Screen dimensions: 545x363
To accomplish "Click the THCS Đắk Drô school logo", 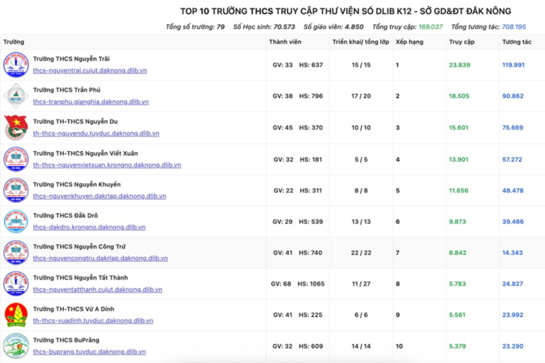I will click(16, 222).
